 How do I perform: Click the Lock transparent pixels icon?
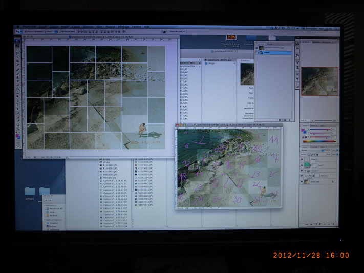309,155
